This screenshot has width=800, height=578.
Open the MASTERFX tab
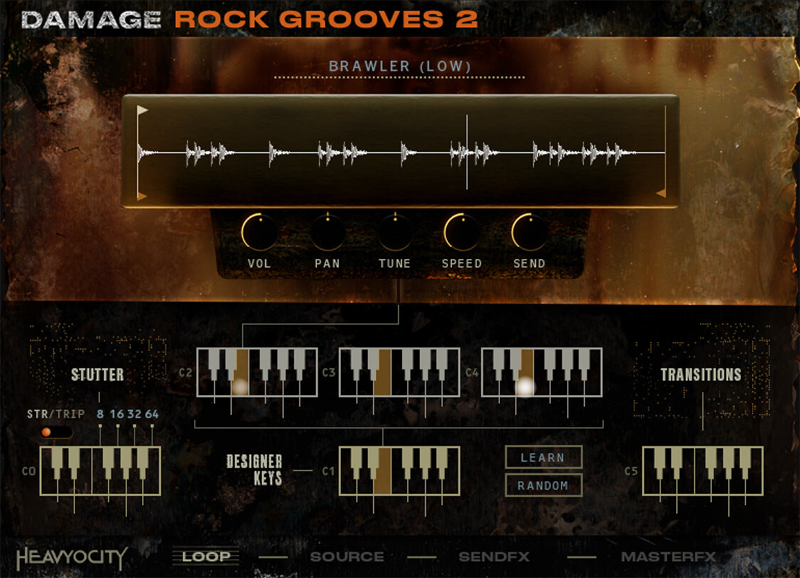point(668,557)
